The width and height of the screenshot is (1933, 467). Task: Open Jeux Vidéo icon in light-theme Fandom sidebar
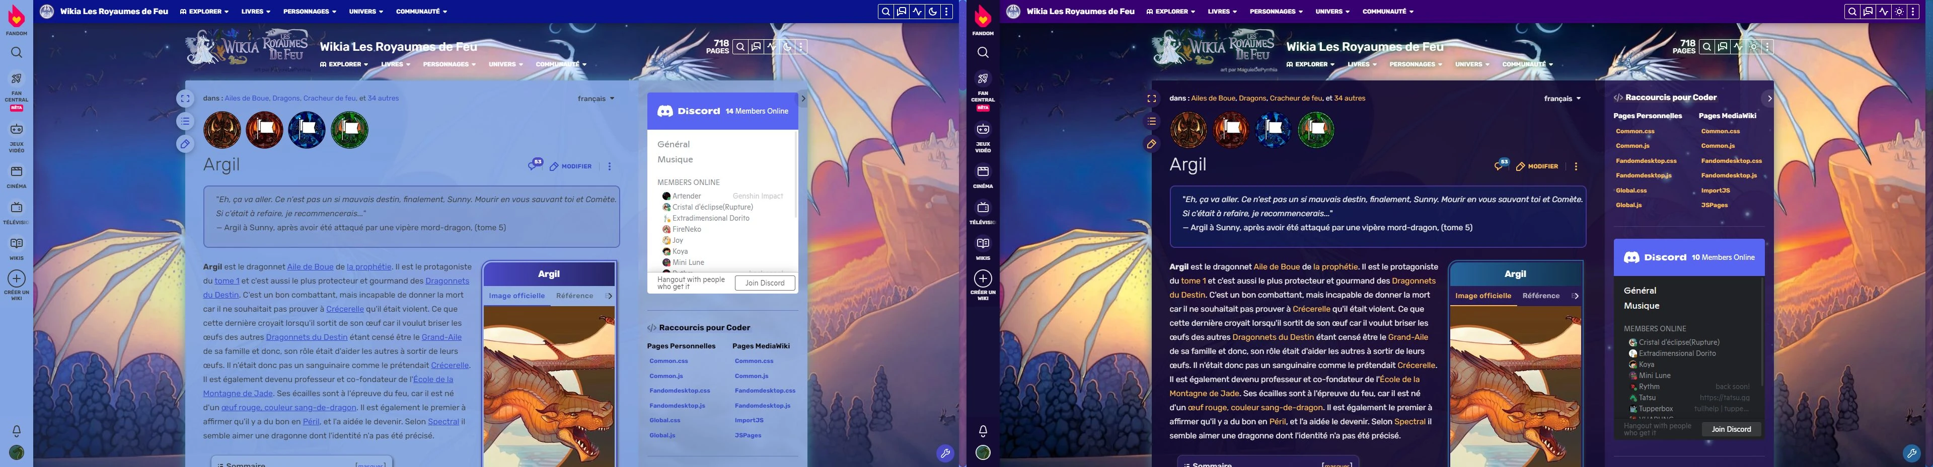pyautogui.click(x=17, y=129)
